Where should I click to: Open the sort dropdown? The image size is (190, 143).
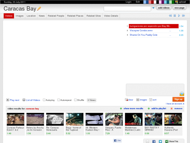tap(151, 100)
